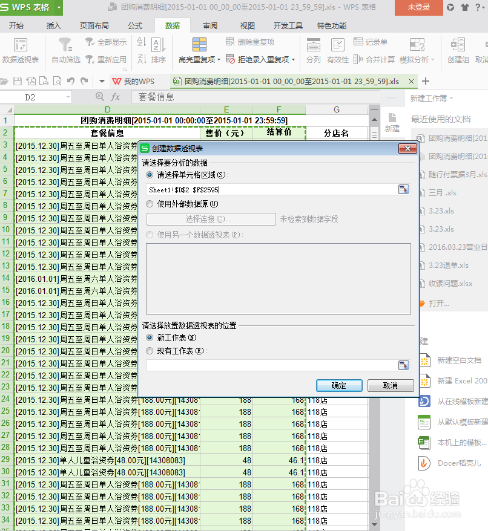The height and width of the screenshot is (531, 488).
Task: Expand 拒绝录入重复项 dropdown arrow
Action: point(293,60)
